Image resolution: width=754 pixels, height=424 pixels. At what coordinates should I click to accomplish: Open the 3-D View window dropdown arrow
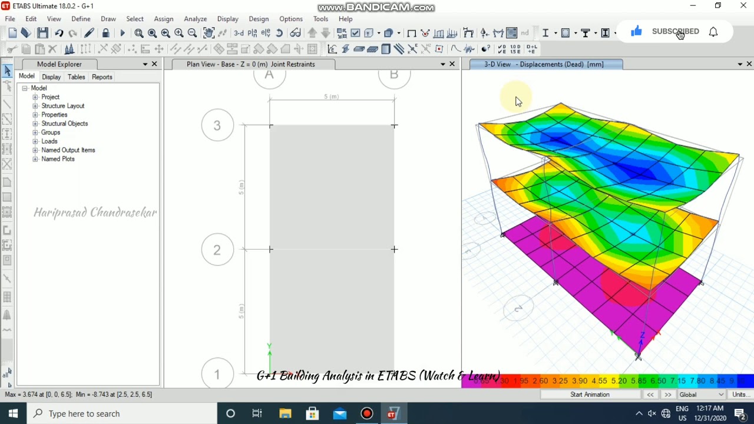pos(740,64)
